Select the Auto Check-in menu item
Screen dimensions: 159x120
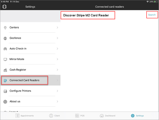30,49
